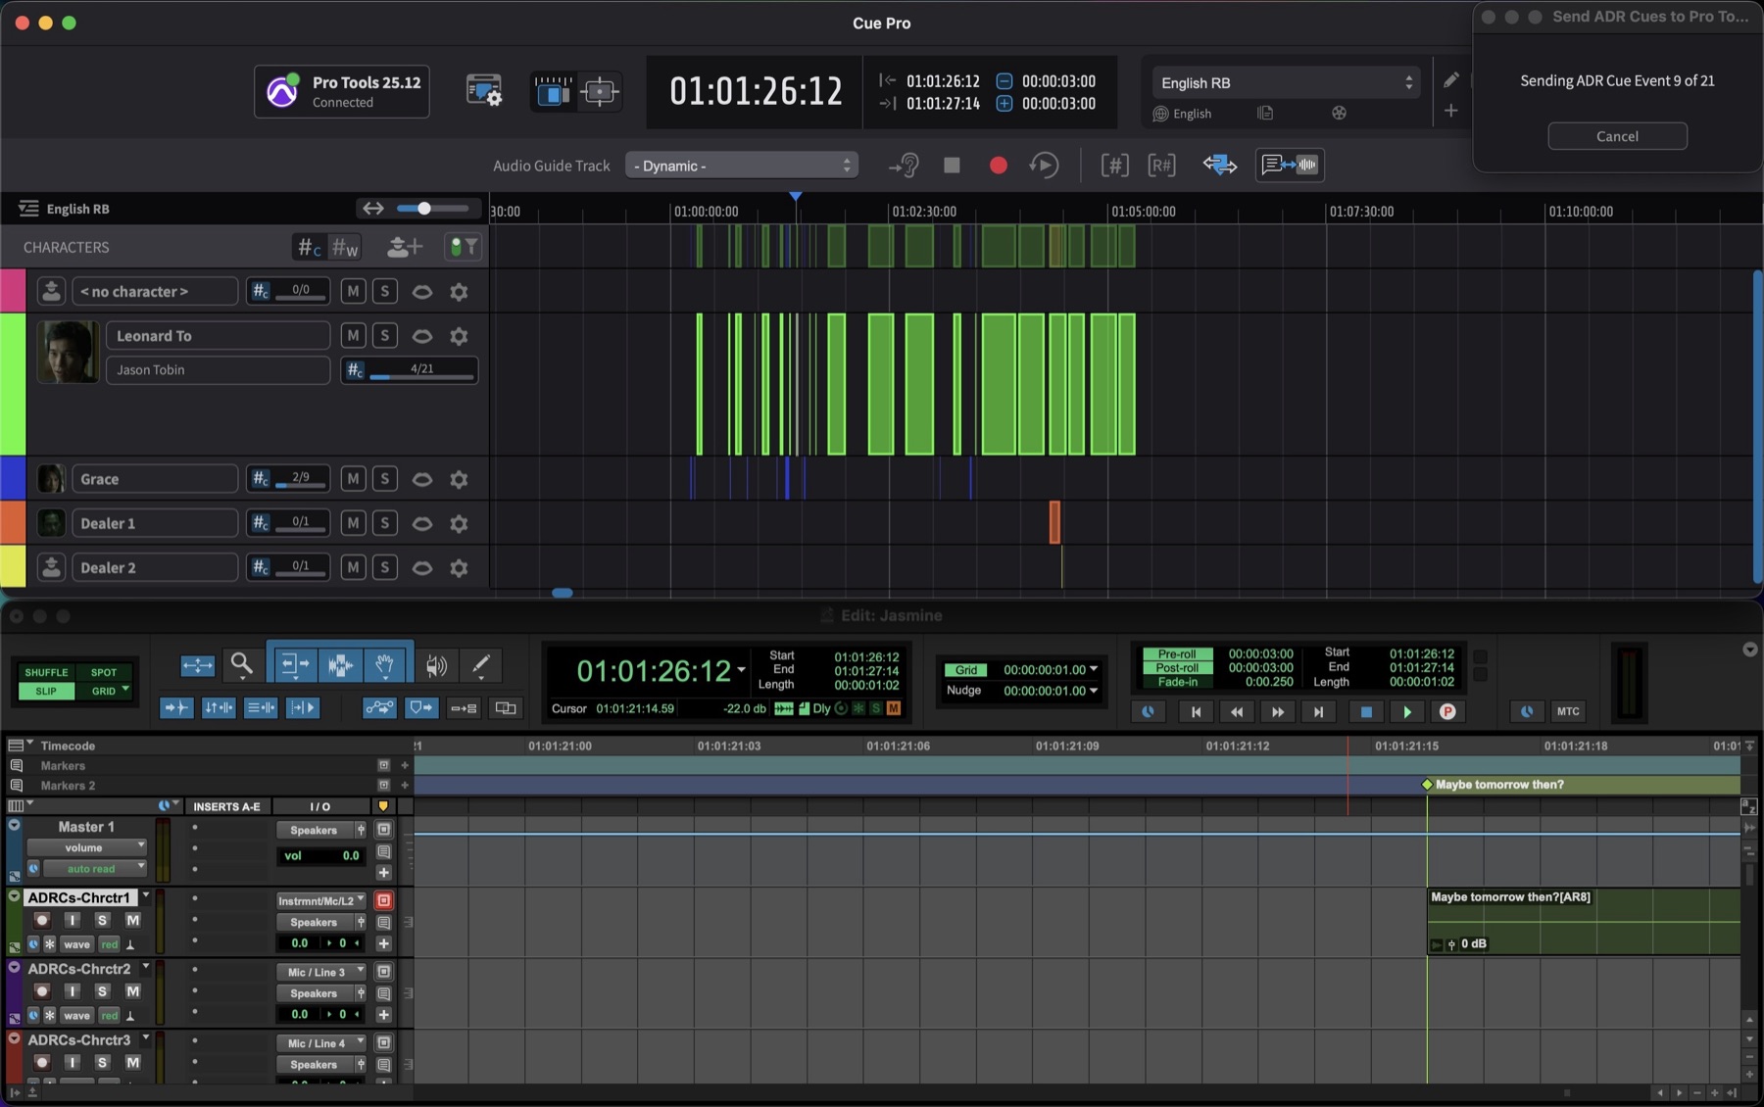Click the Maybe tomorrow then?[AR8] clip

pos(1583,921)
